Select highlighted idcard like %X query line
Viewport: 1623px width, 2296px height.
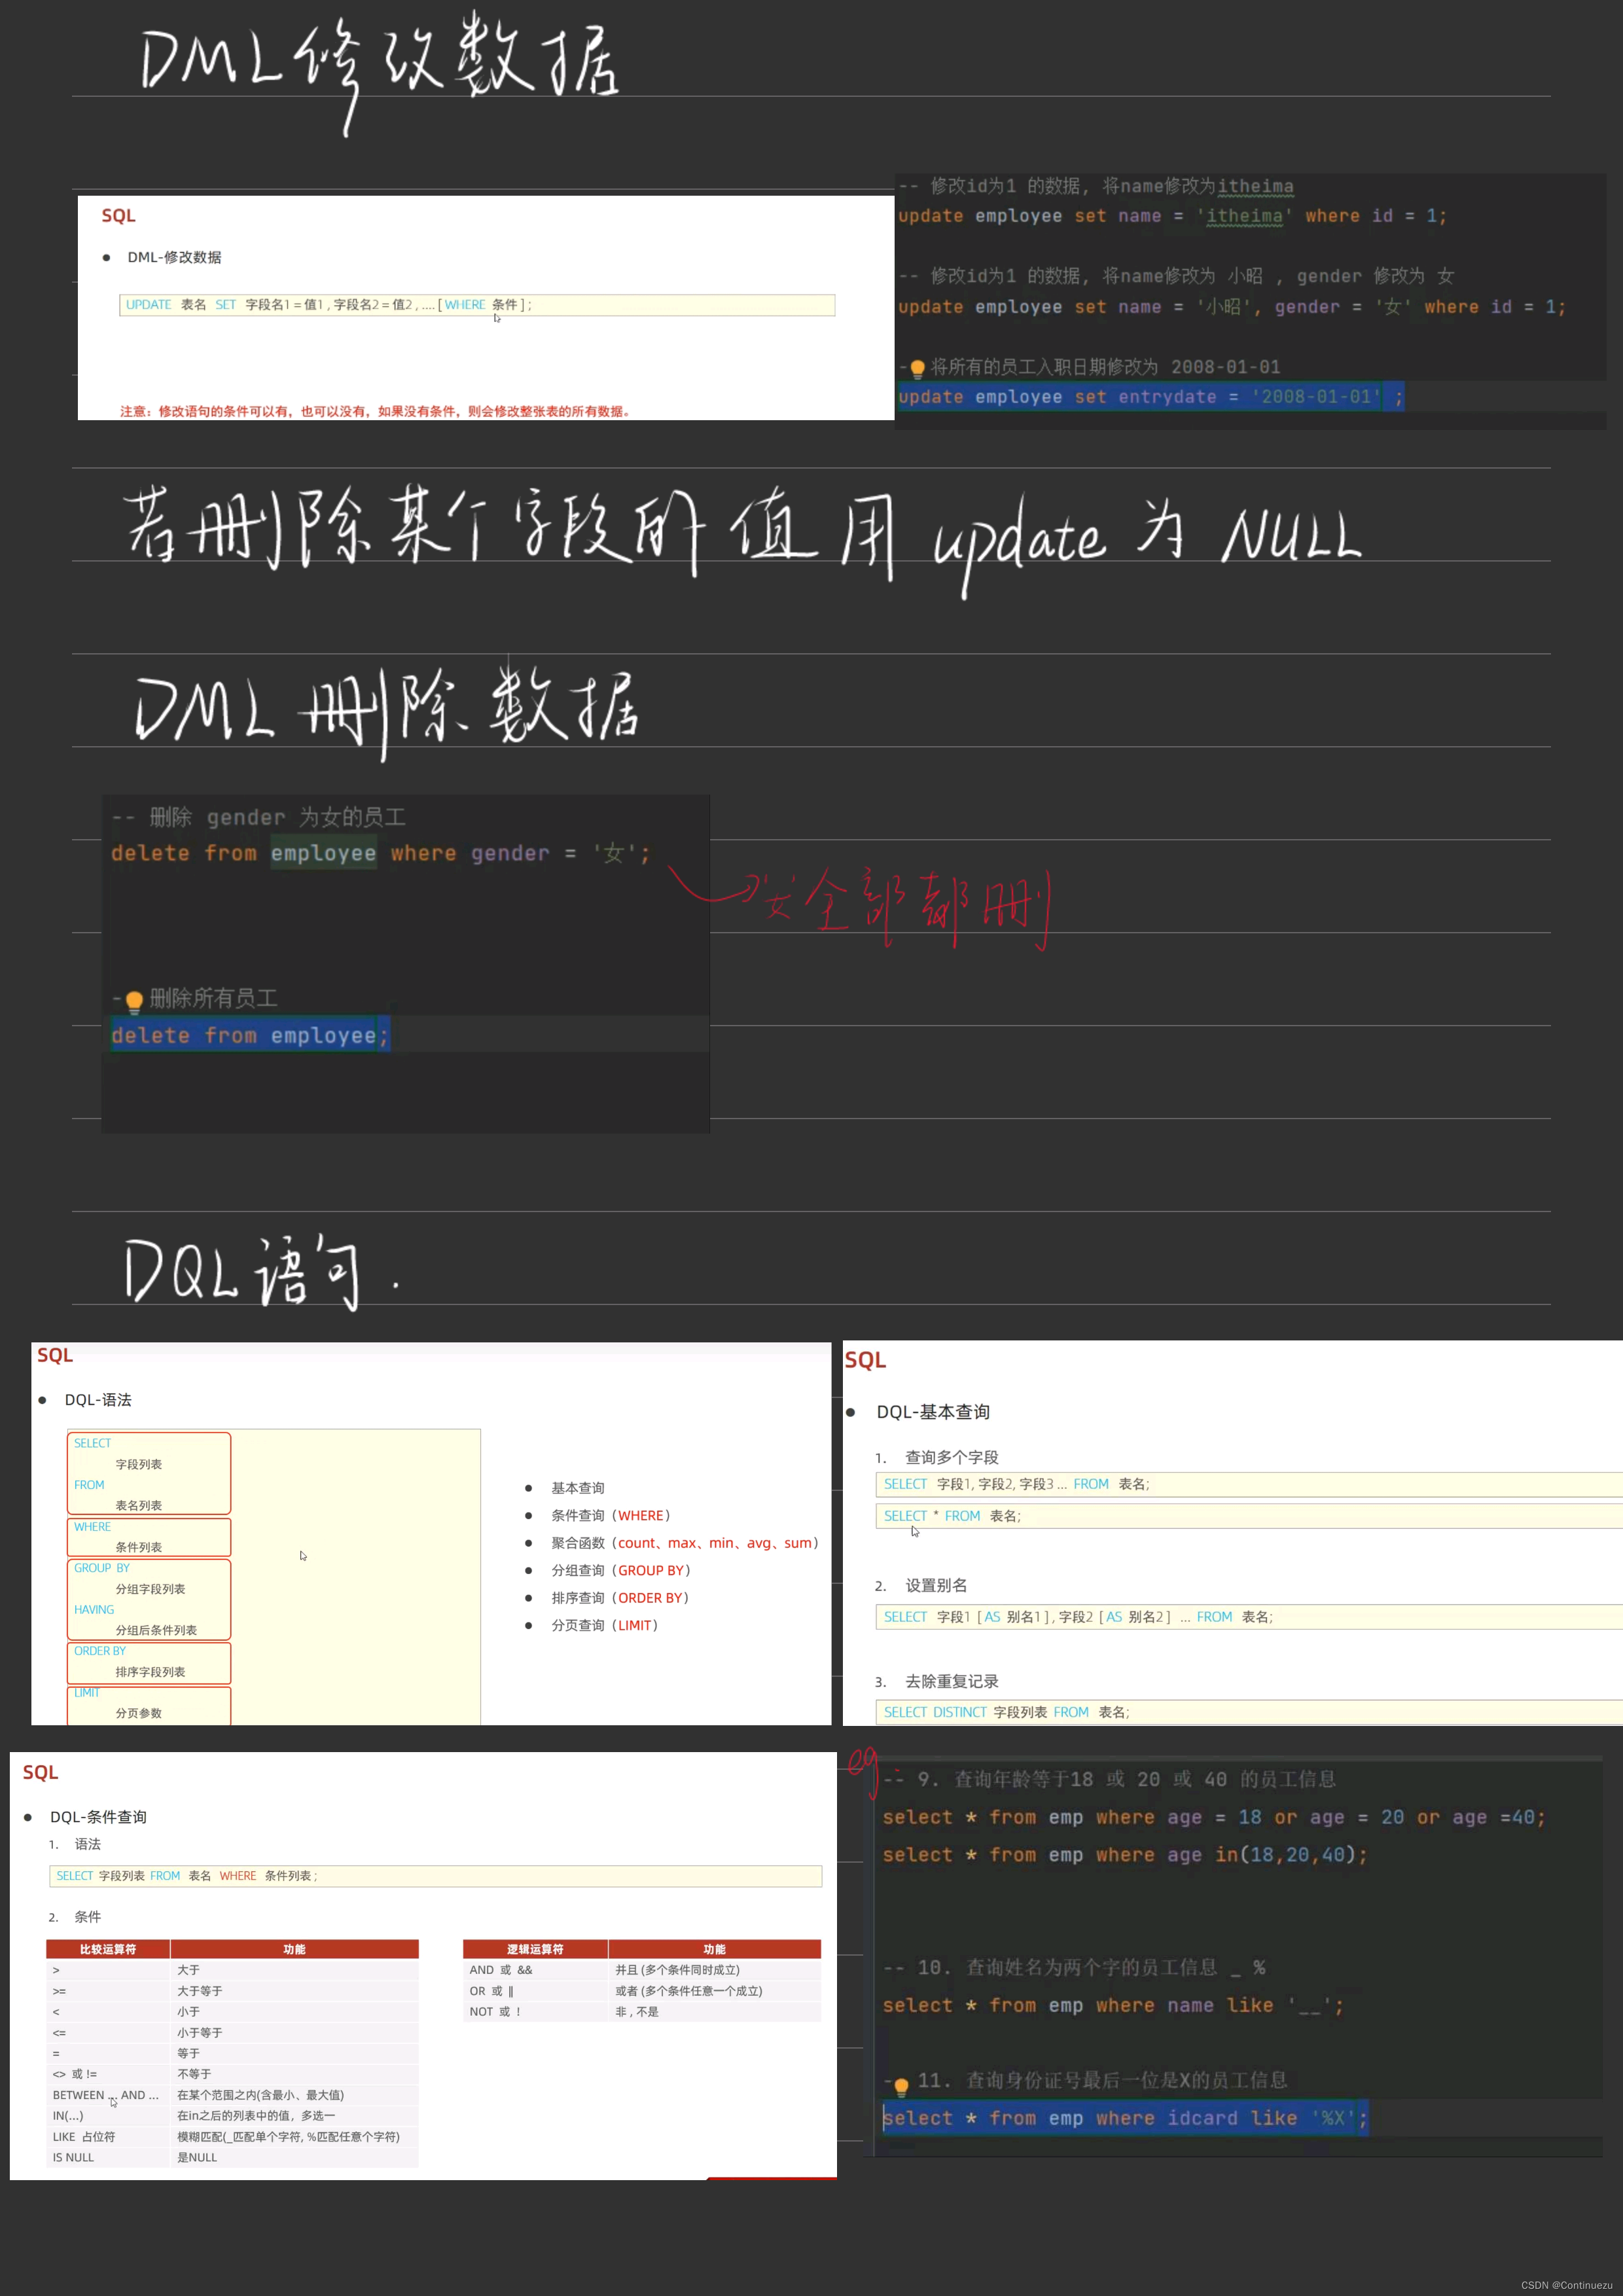click(x=1125, y=2118)
